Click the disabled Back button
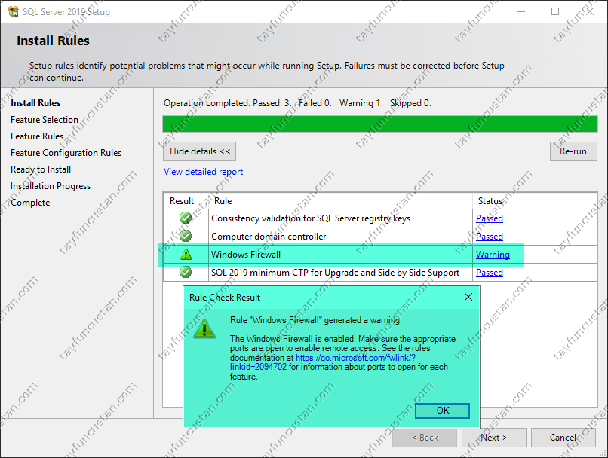 click(x=425, y=438)
